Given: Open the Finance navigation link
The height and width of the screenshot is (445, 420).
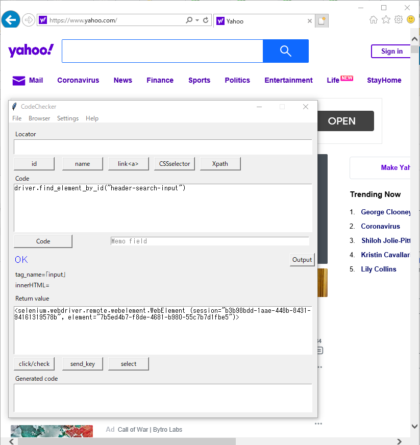Looking at the screenshot, I should (x=160, y=80).
